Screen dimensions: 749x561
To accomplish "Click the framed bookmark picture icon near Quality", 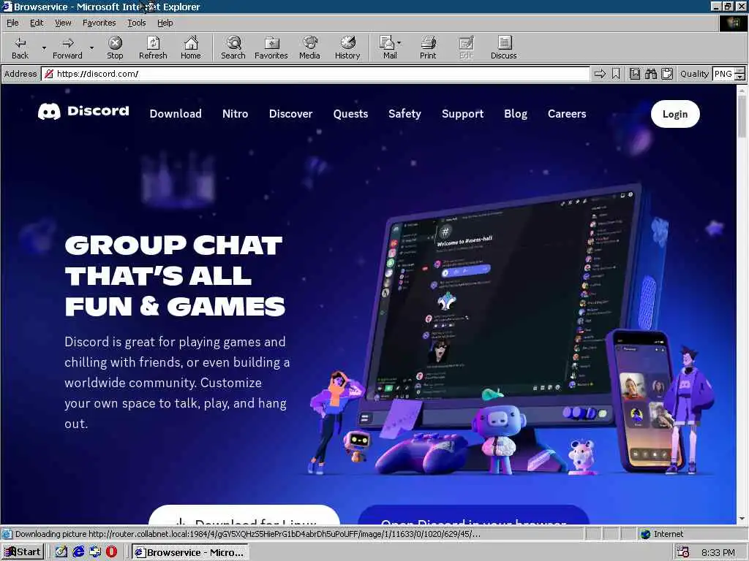I will [x=635, y=74].
